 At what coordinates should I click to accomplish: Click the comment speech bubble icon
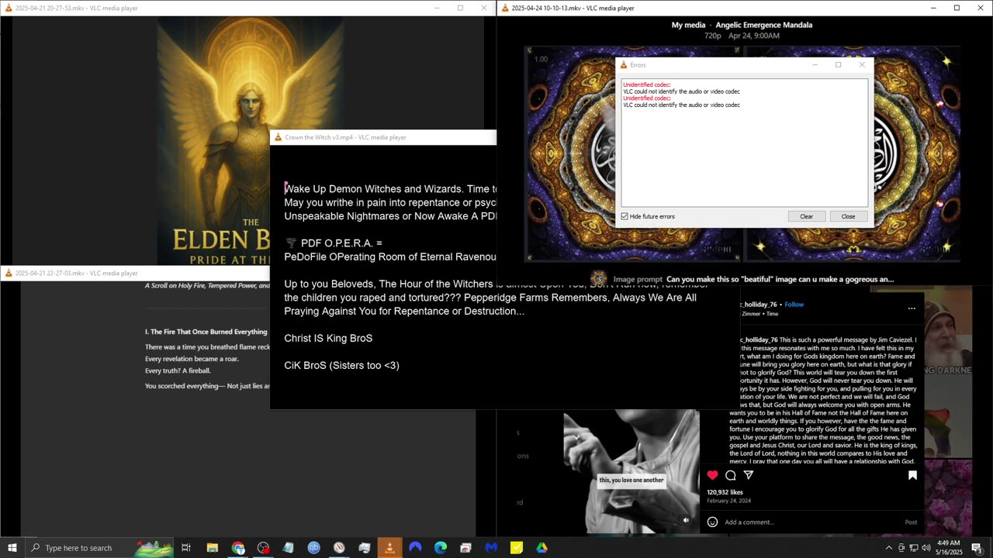pyautogui.click(x=731, y=475)
